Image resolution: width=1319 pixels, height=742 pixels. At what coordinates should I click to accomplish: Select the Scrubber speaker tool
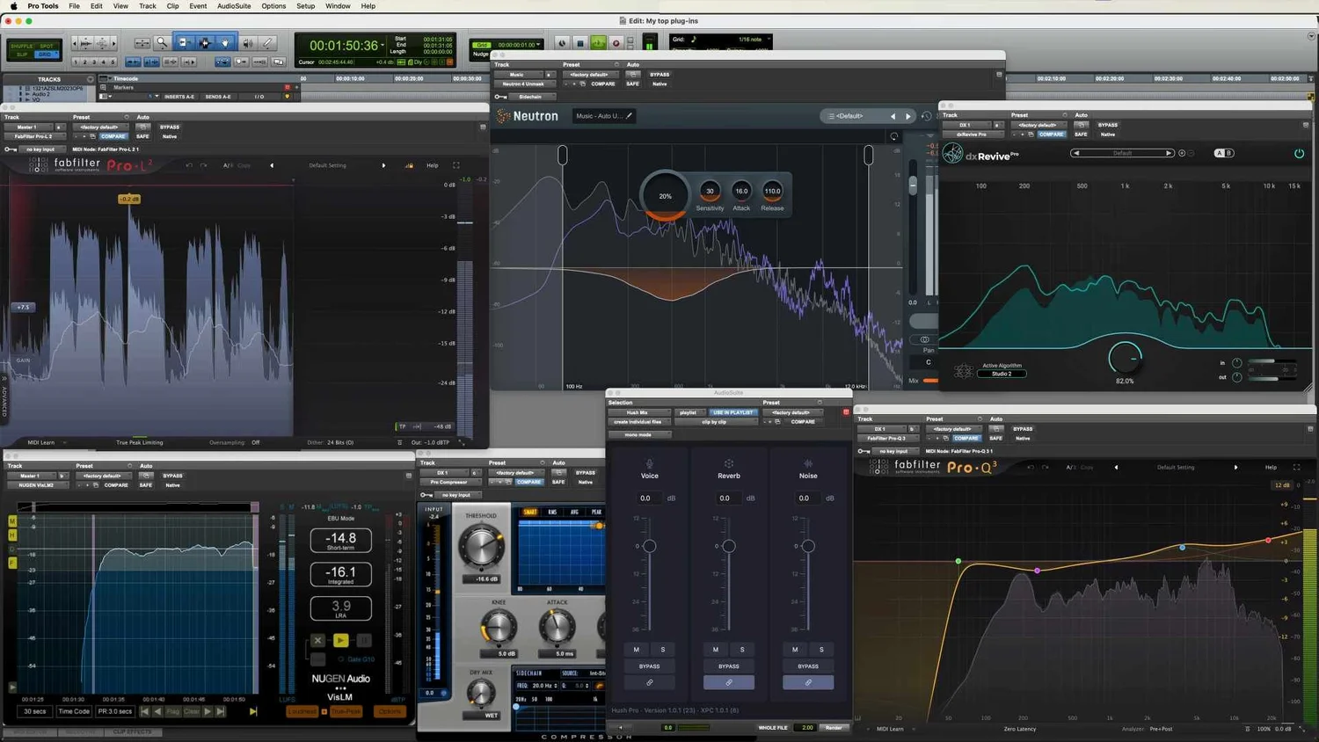coord(248,43)
